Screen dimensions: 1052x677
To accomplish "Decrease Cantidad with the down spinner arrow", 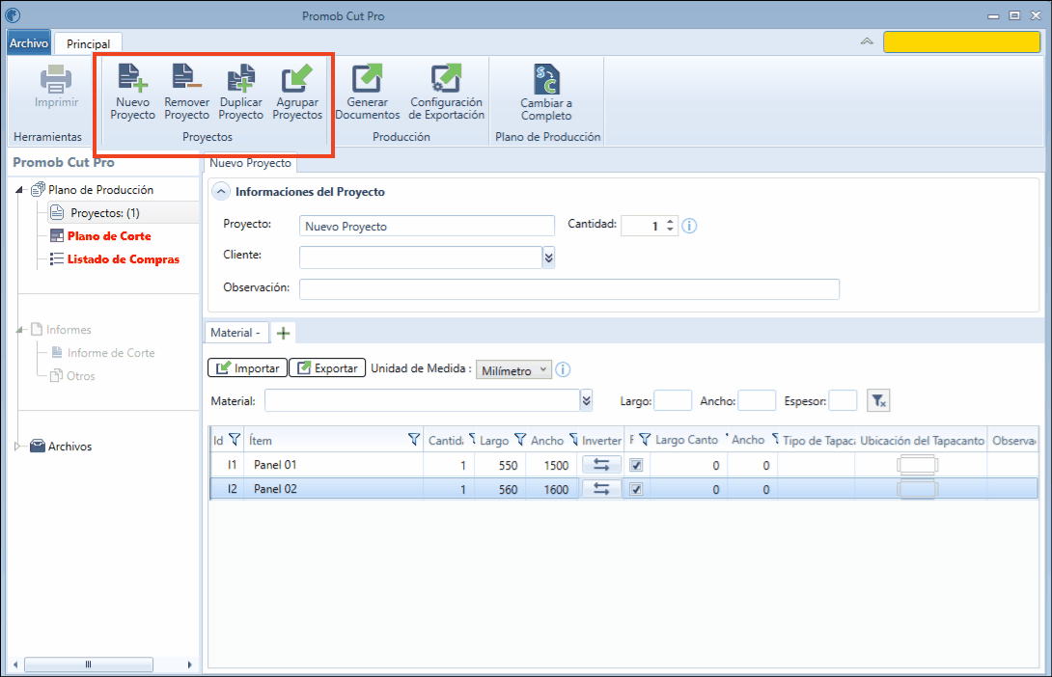I will (670, 230).
